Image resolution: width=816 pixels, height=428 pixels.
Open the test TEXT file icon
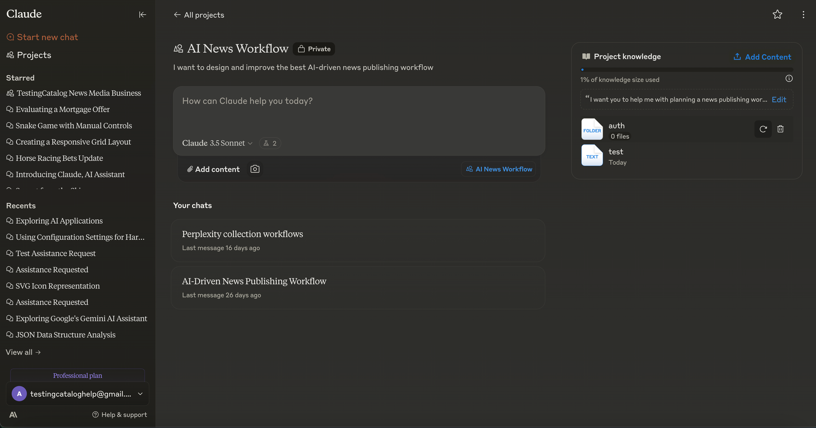592,155
